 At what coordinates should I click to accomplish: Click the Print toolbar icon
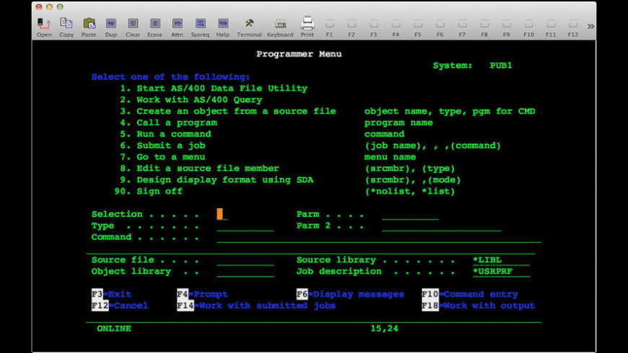click(308, 27)
